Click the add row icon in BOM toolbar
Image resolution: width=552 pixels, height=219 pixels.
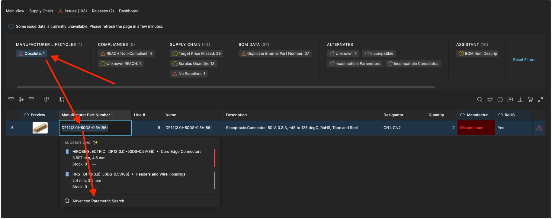click(11, 99)
